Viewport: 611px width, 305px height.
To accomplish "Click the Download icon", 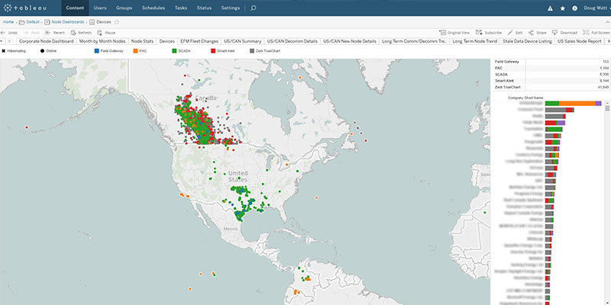I will coord(554,33).
